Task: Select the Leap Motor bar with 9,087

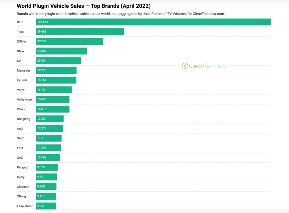Action: point(46,206)
